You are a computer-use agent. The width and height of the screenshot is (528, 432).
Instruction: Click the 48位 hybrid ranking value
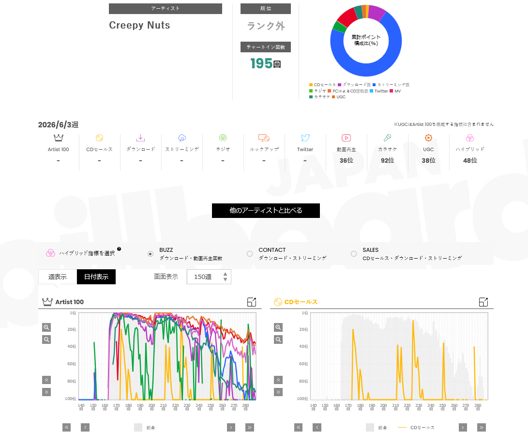[x=470, y=160]
